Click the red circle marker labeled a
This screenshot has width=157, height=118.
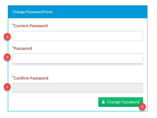7,36
